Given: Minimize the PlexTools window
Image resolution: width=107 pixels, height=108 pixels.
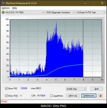Looking at the screenshot, I should coord(85,3).
